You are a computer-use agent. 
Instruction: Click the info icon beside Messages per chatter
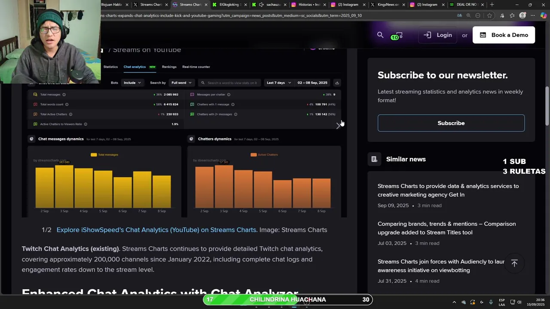(229, 94)
